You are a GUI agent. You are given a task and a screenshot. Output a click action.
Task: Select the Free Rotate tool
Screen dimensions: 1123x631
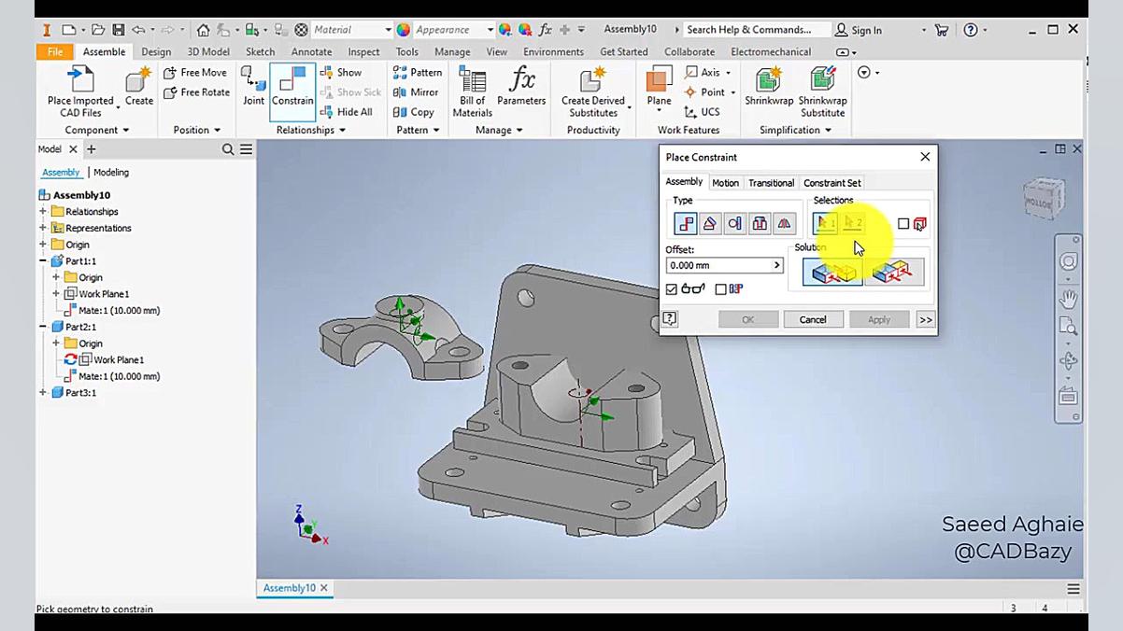[196, 92]
